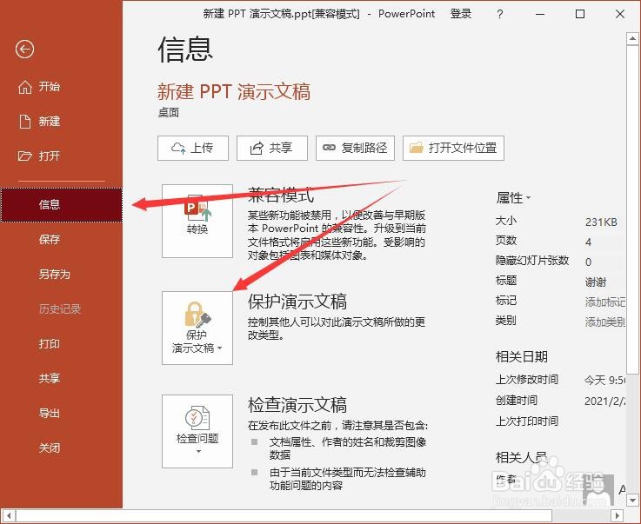641x524 pixels.
Task: Click the 隐藏幻灯片张数 label
Action: 532,261
